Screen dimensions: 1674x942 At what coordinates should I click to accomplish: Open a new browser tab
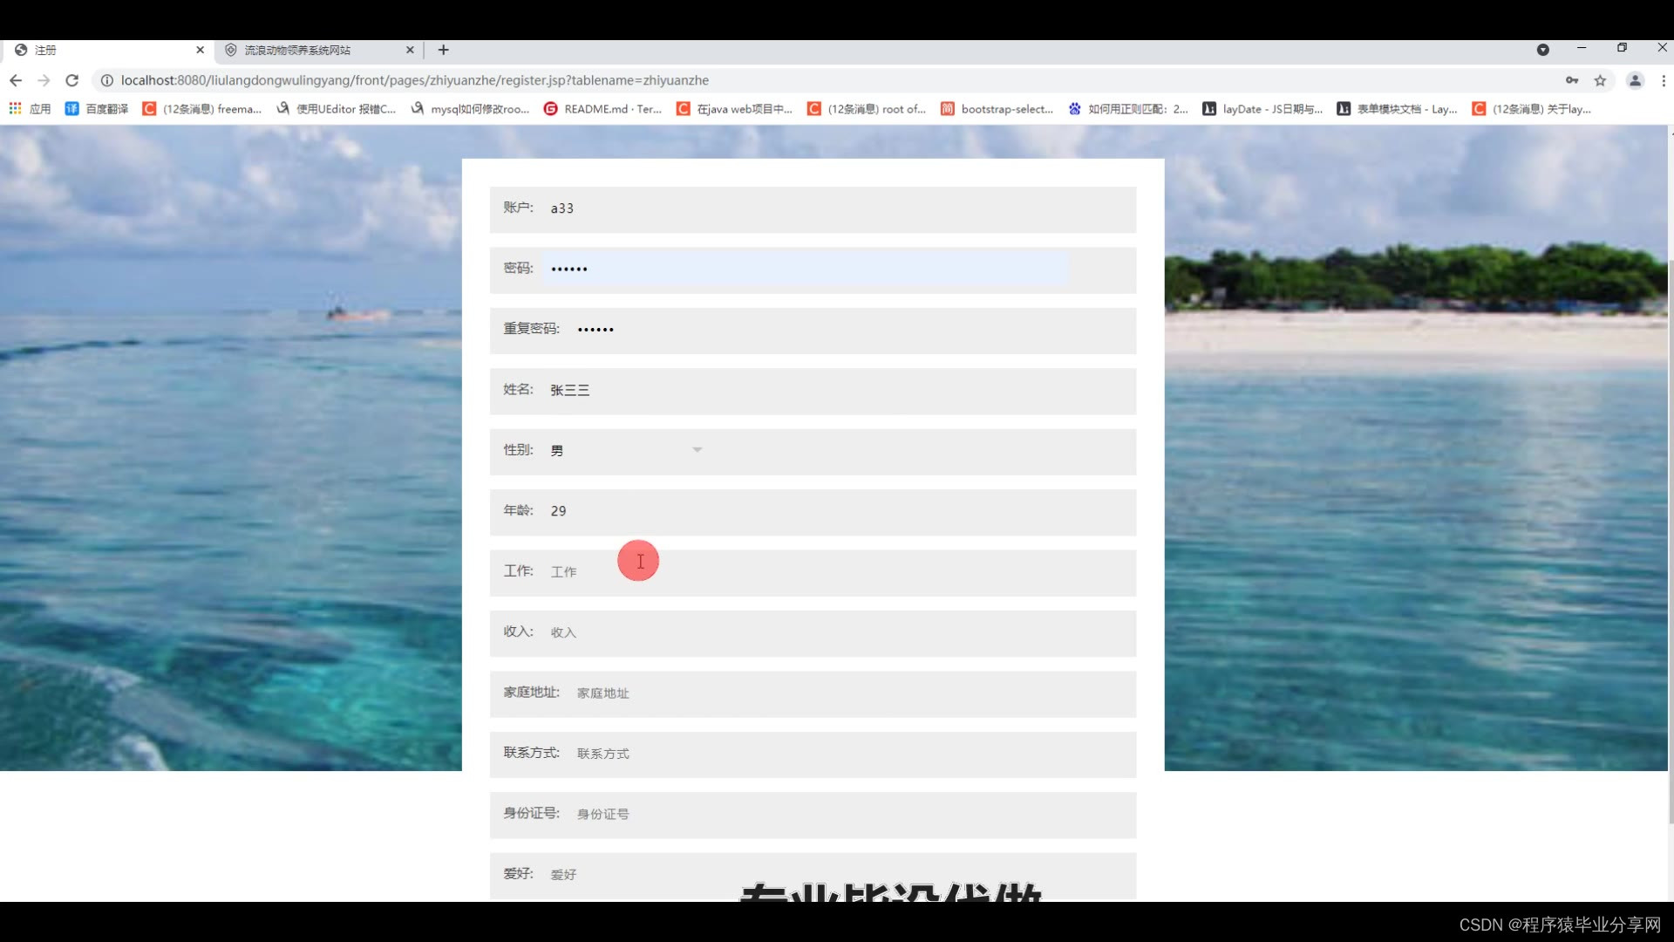(x=443, y=50)
